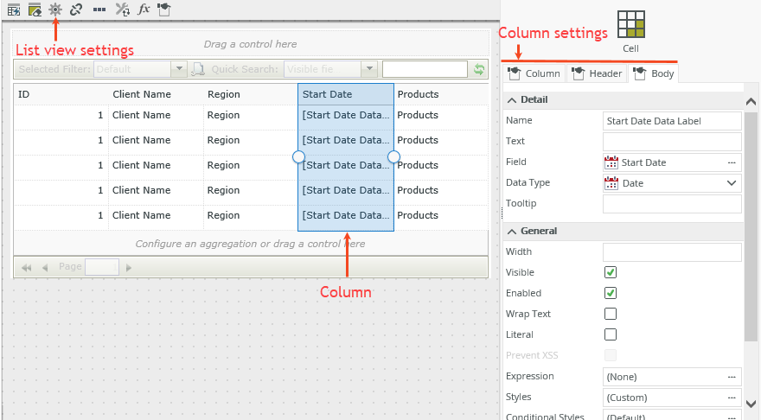Viewport: 761px width, 420px height.
Task: Click the three-dots toolbar icon
Action: coord(99,10)
